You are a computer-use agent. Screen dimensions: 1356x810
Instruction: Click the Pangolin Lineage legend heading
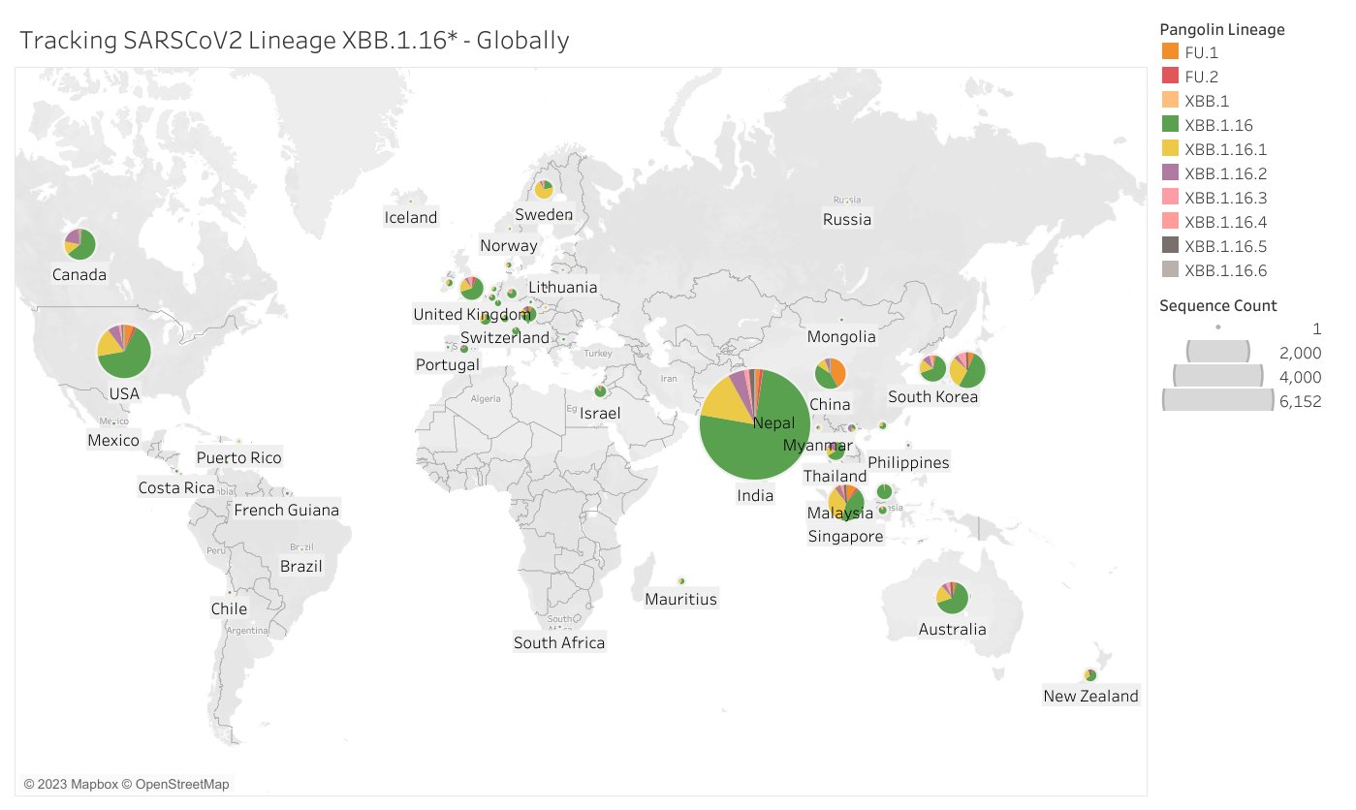1221,30
